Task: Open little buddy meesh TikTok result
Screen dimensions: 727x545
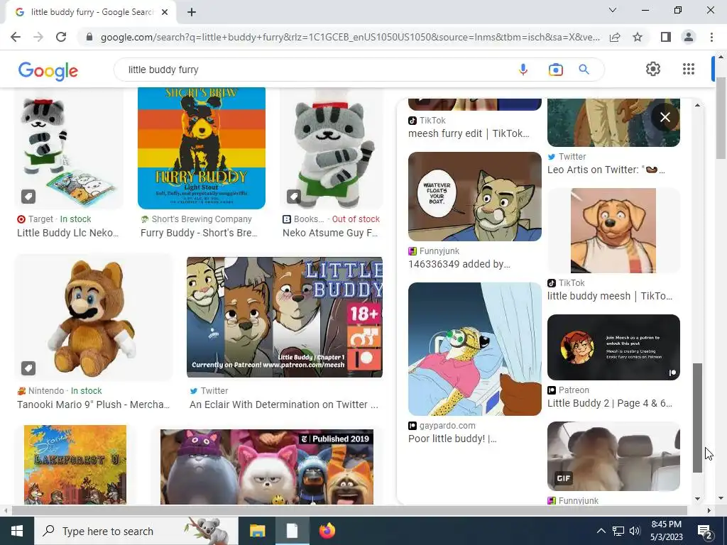Action: pyautogui.click(x=610, y=296)
